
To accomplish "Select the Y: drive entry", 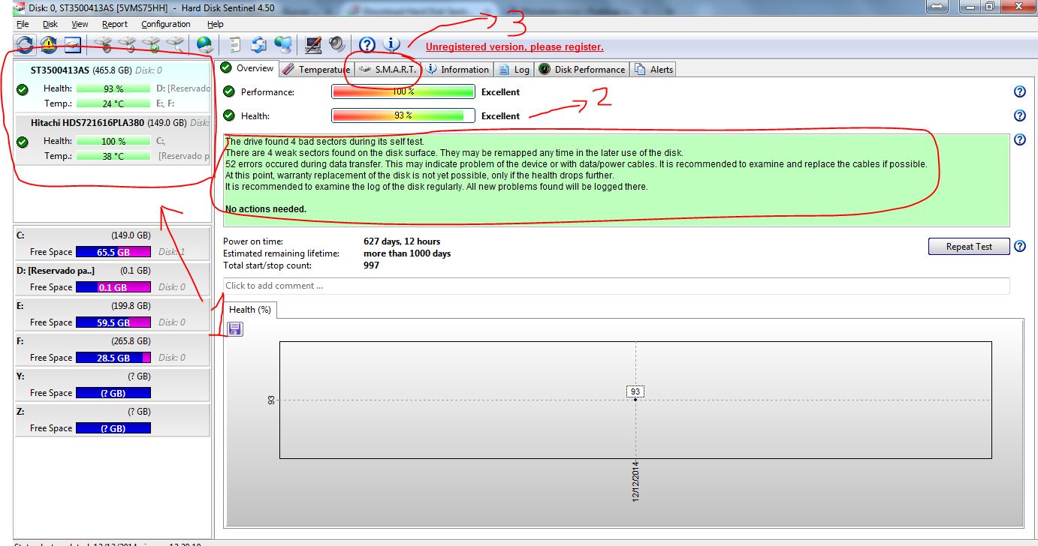I will (112, 385).
